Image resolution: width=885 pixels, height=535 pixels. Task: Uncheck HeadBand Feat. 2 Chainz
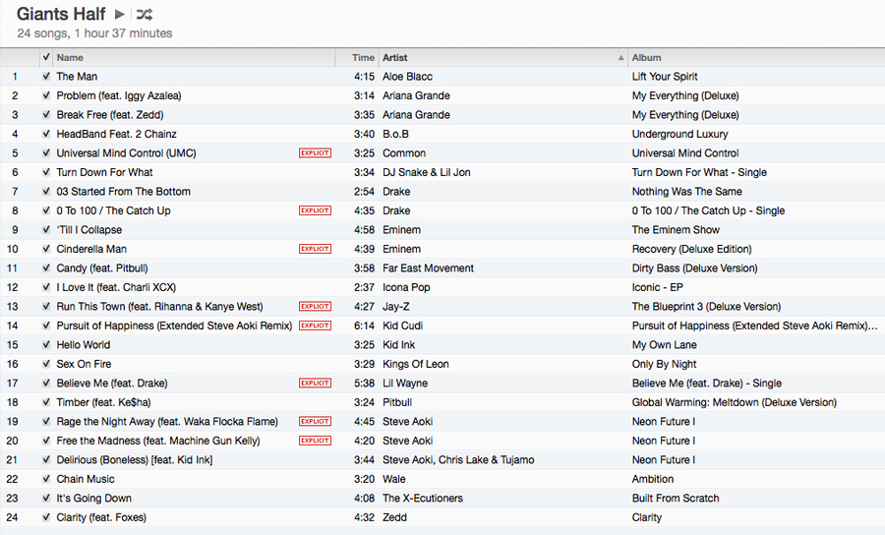[46, 134]
